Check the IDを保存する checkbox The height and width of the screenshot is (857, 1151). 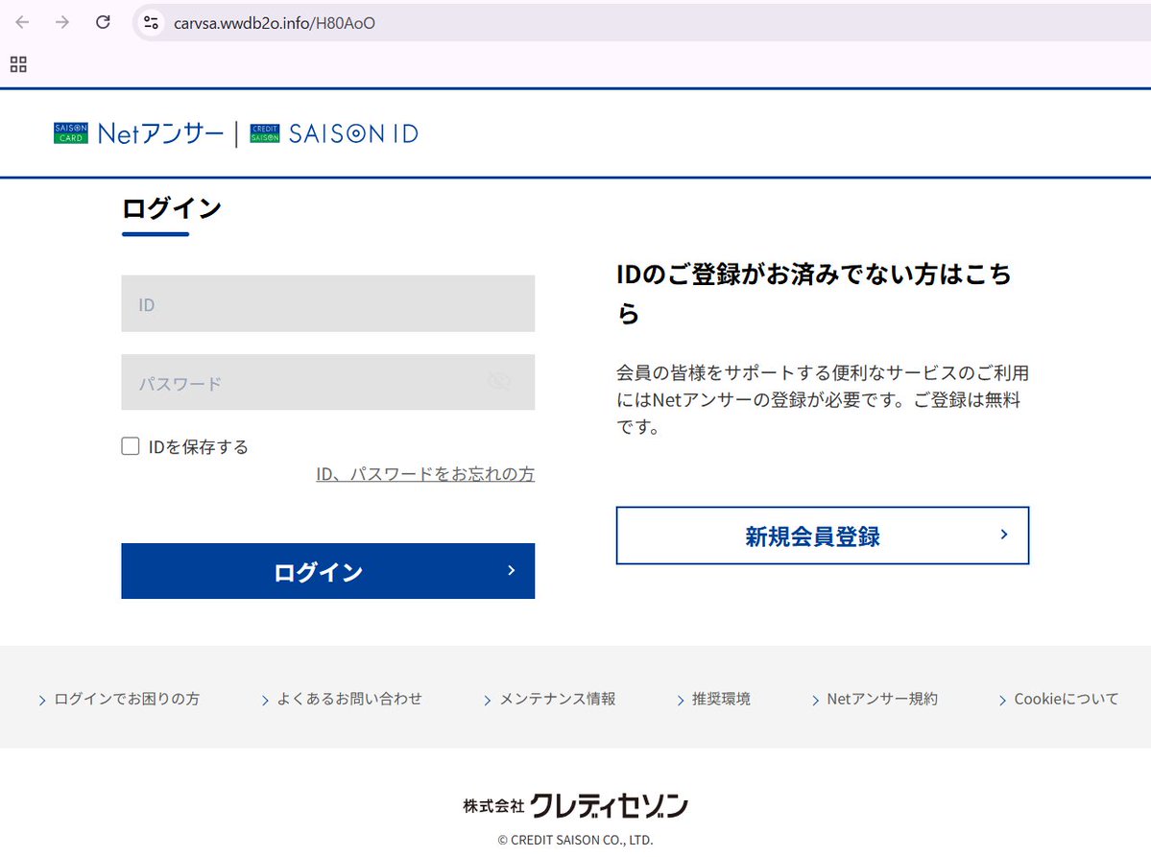coord(131,446)
